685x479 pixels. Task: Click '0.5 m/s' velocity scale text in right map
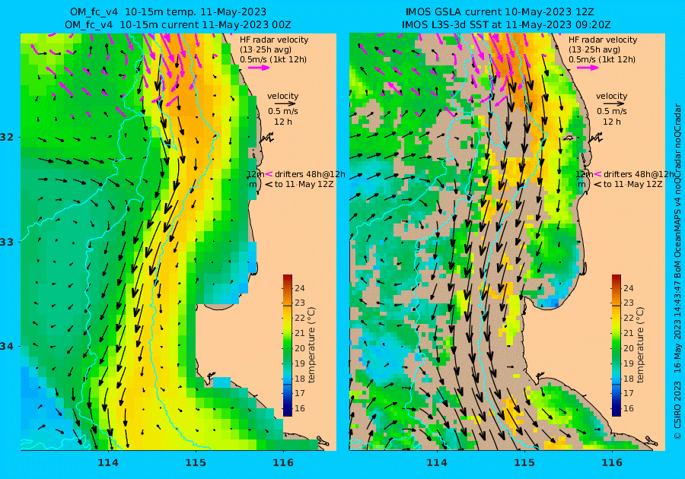click(x=612, y=111)
